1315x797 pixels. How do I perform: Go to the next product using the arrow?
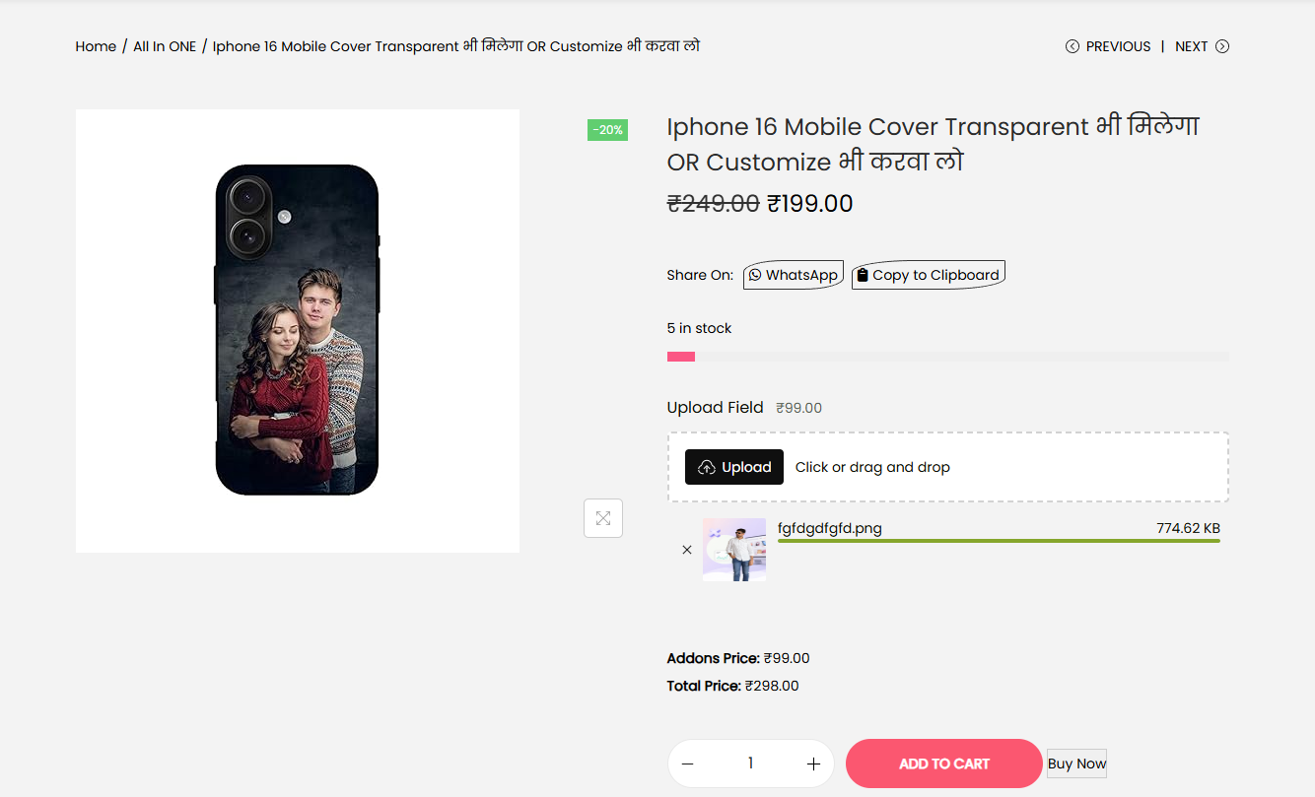(x=1221, y=45)
